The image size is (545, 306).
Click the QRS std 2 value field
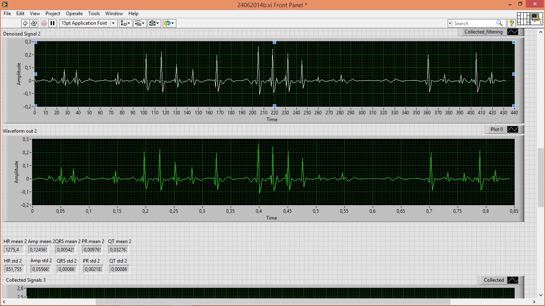(x=67, y=269)
